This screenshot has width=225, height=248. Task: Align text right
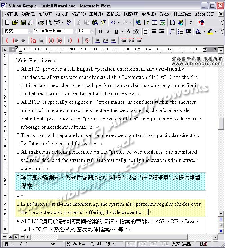[x=162, y=31]
